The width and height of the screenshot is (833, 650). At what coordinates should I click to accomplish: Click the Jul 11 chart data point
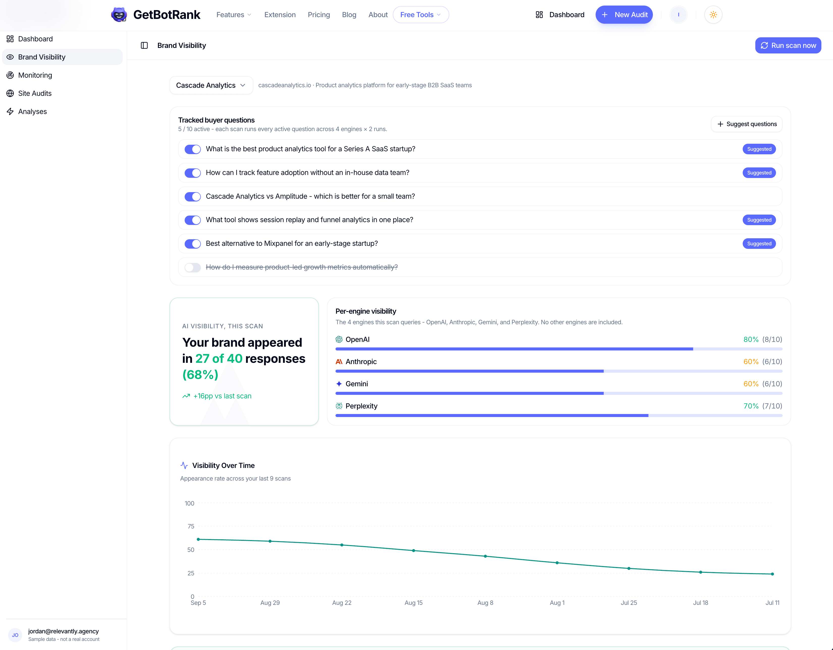coord(772,574)
